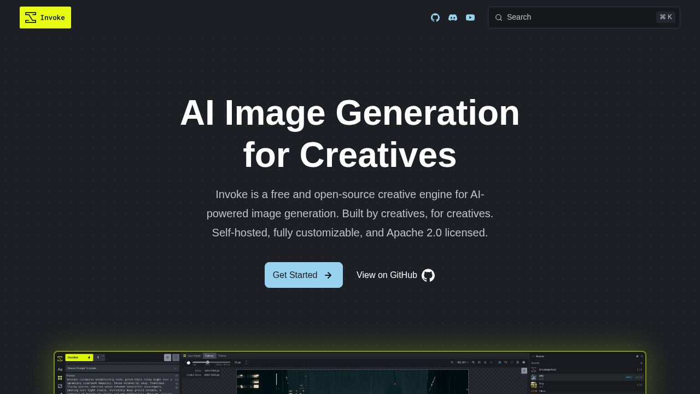Screen dimensions: 700x394
Task: Click the ⌘ K shortcut badge
Action: [x=666, y=17]
